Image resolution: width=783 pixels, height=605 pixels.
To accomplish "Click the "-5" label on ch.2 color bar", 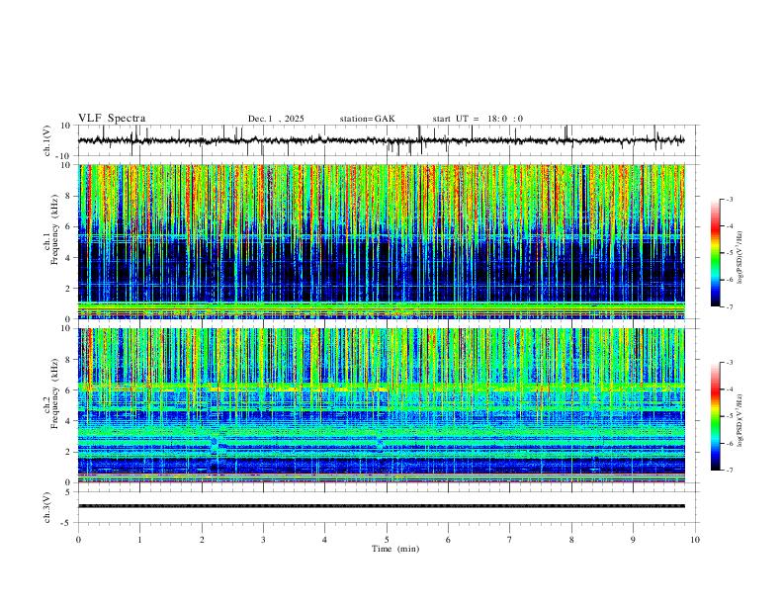I will coord(729,416).
